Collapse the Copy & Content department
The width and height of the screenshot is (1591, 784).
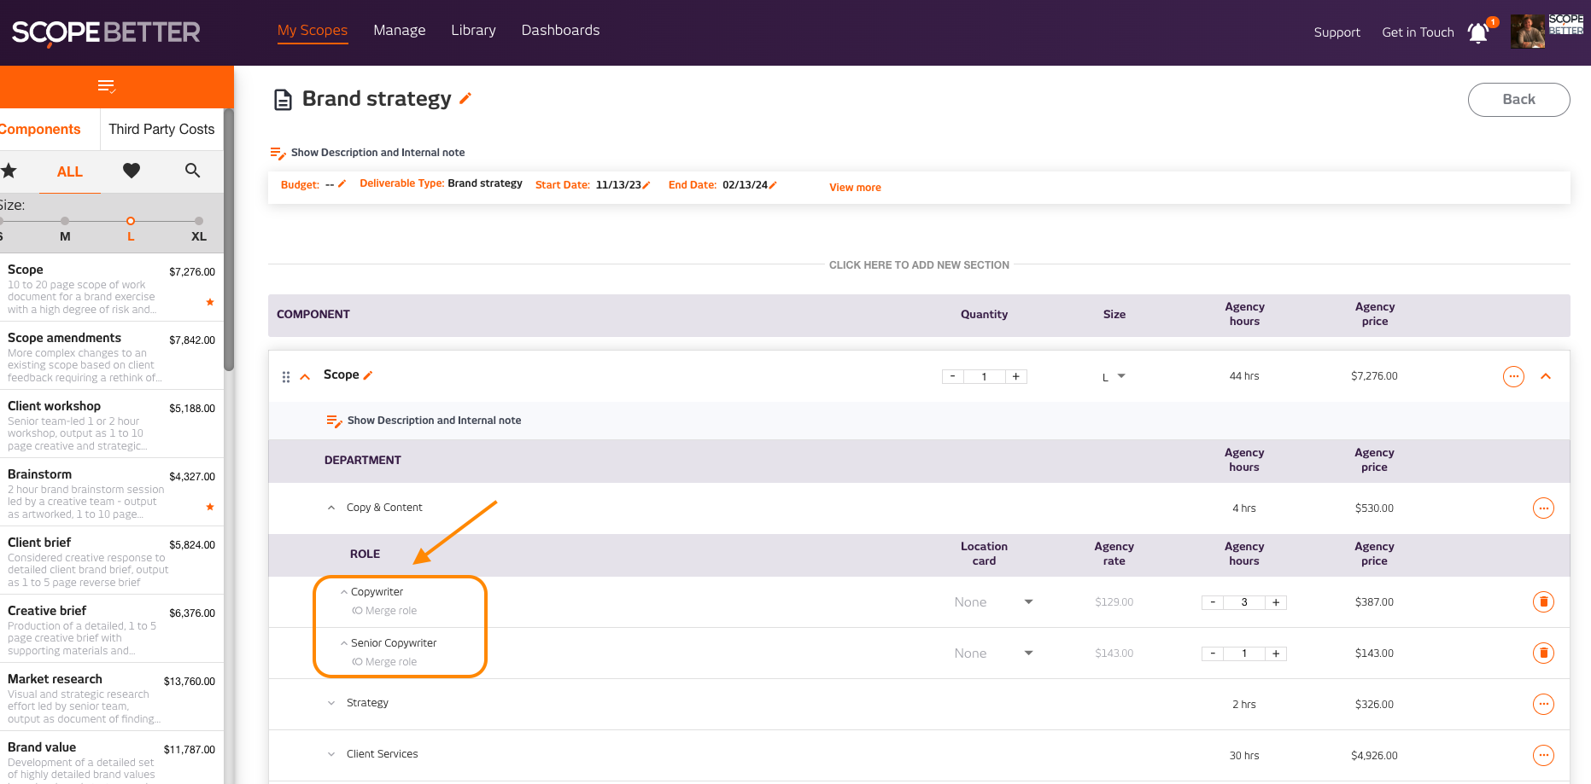click(331, 508)
